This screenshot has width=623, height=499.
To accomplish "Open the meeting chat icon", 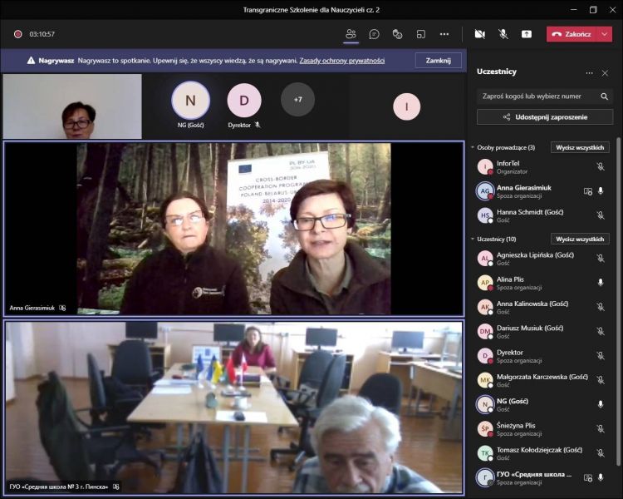I will pos(375,34).
